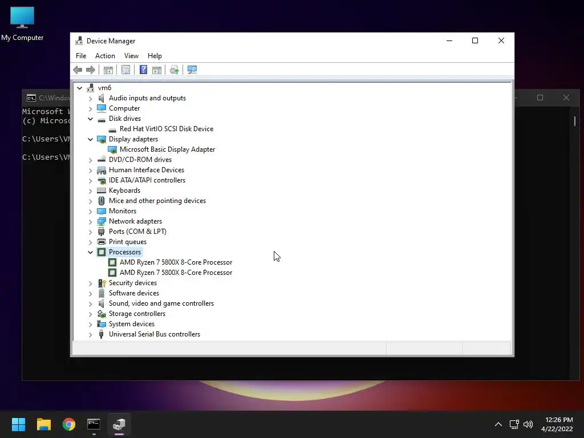
Task: Select 'Sound, video and game controllers' label
Action: point(161,303)
